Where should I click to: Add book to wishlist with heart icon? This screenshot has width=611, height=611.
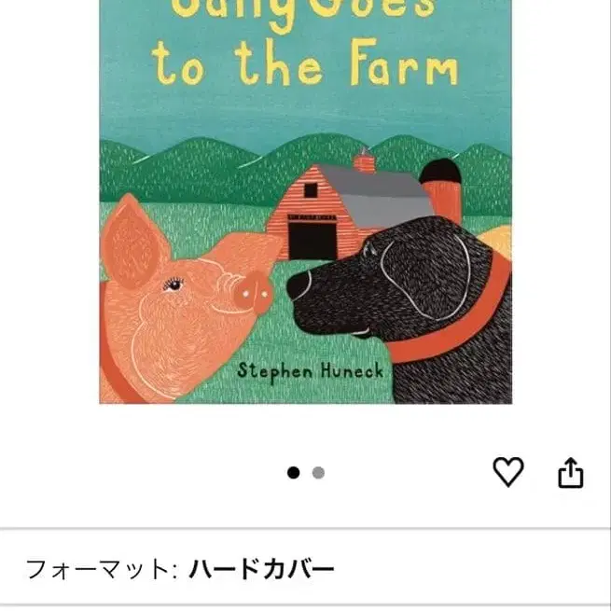tap(508, 472)
